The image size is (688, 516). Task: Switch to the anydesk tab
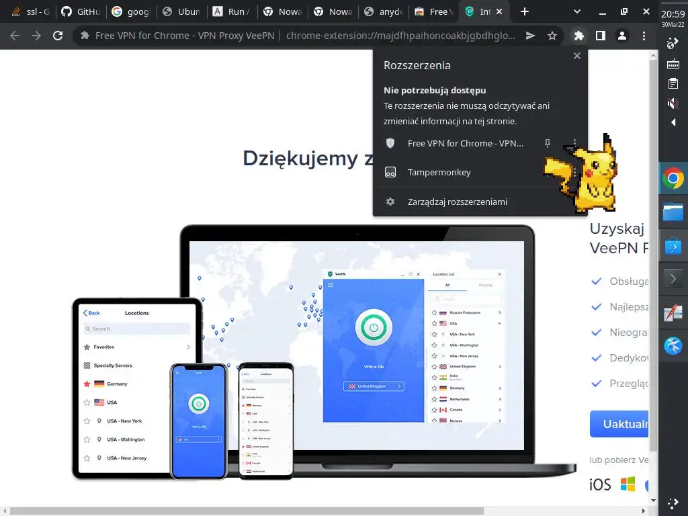(x=384, y=12)
